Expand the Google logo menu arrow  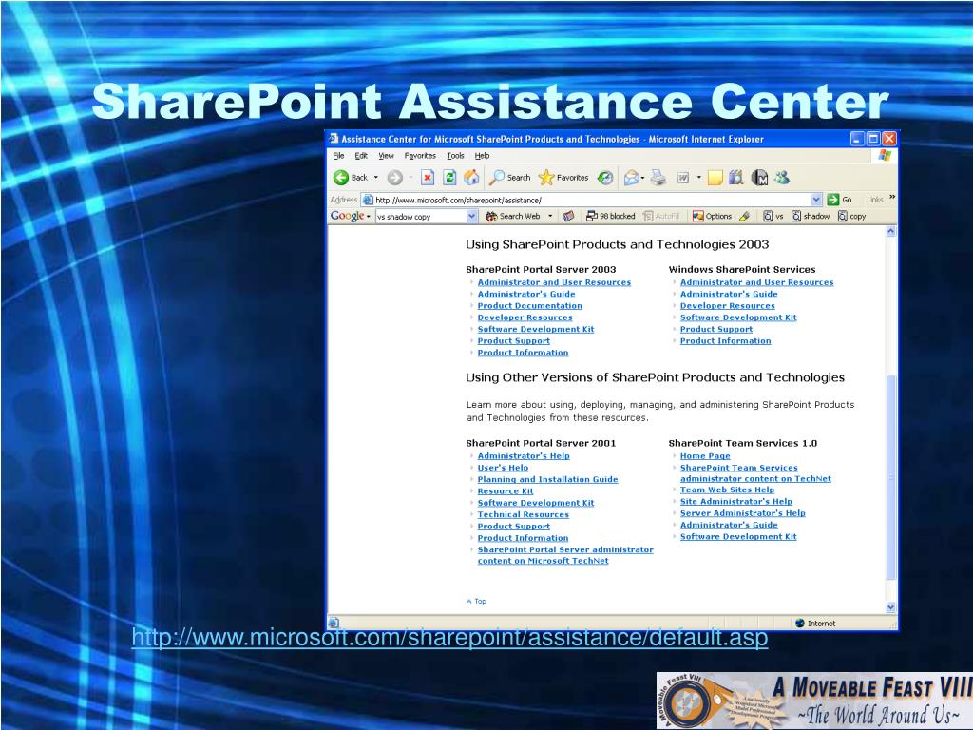[369, 217]
